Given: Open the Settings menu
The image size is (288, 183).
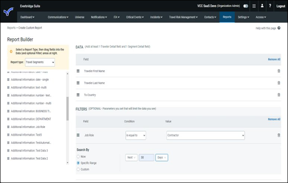Looking at the screenshot, I should pos(243,17).
